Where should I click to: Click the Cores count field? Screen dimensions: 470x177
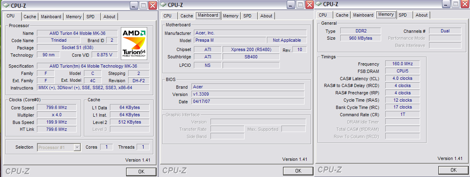click(106, 147)
